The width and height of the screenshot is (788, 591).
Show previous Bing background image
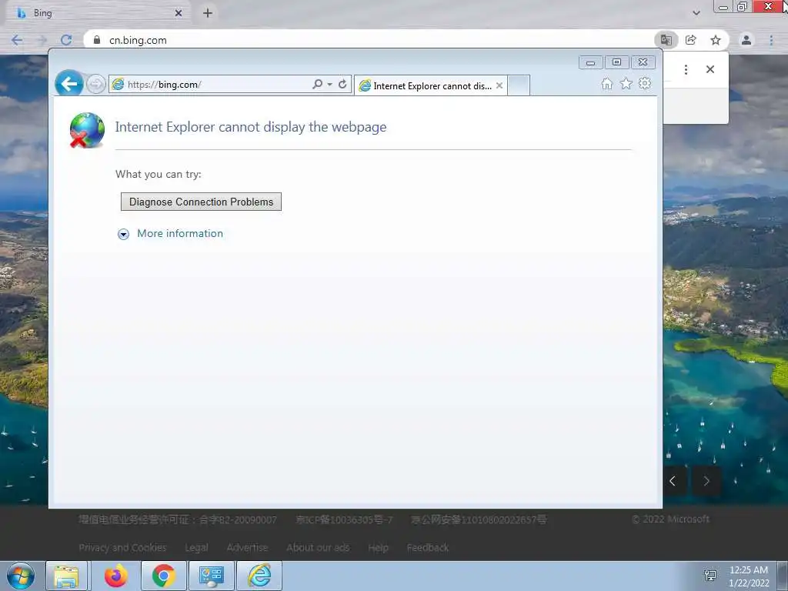tap(673, 482)
